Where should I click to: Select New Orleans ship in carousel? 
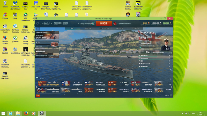95,84
